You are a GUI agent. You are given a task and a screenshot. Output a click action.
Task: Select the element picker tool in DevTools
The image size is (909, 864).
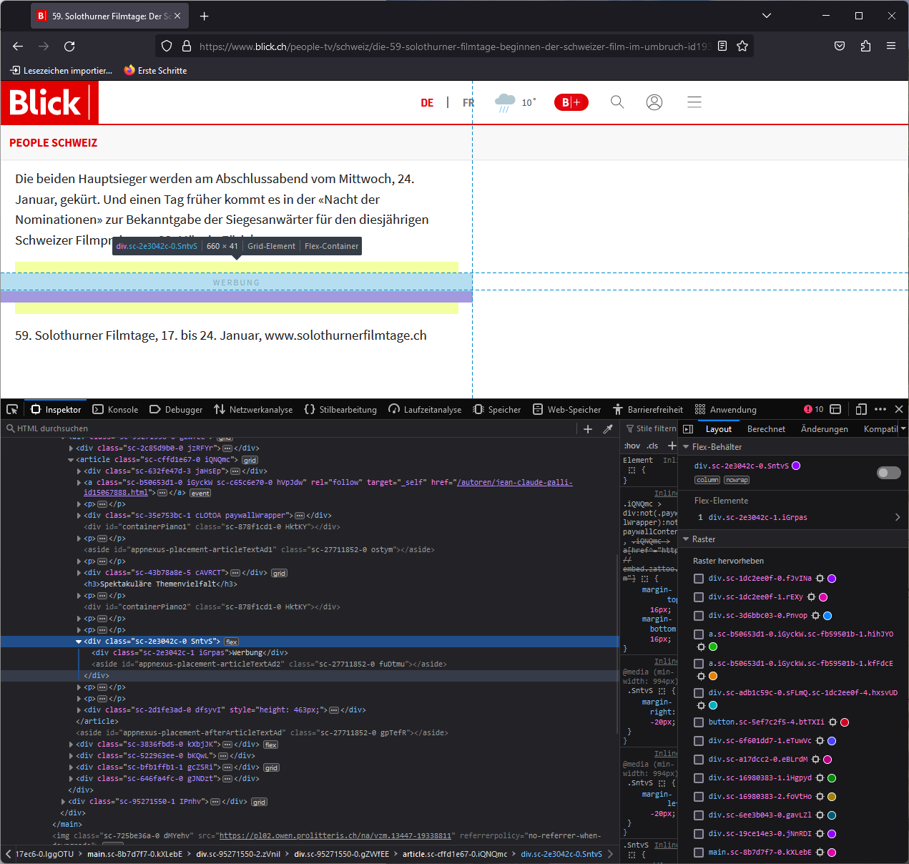[11, 408]
